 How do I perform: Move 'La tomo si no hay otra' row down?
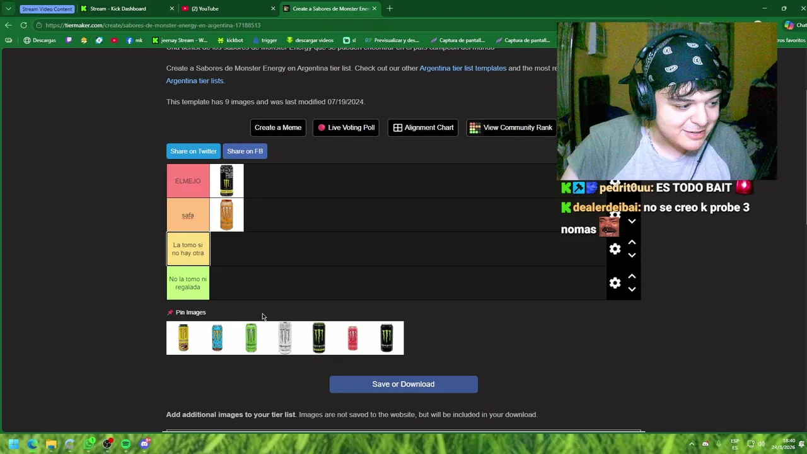click(x=632, y=255)
